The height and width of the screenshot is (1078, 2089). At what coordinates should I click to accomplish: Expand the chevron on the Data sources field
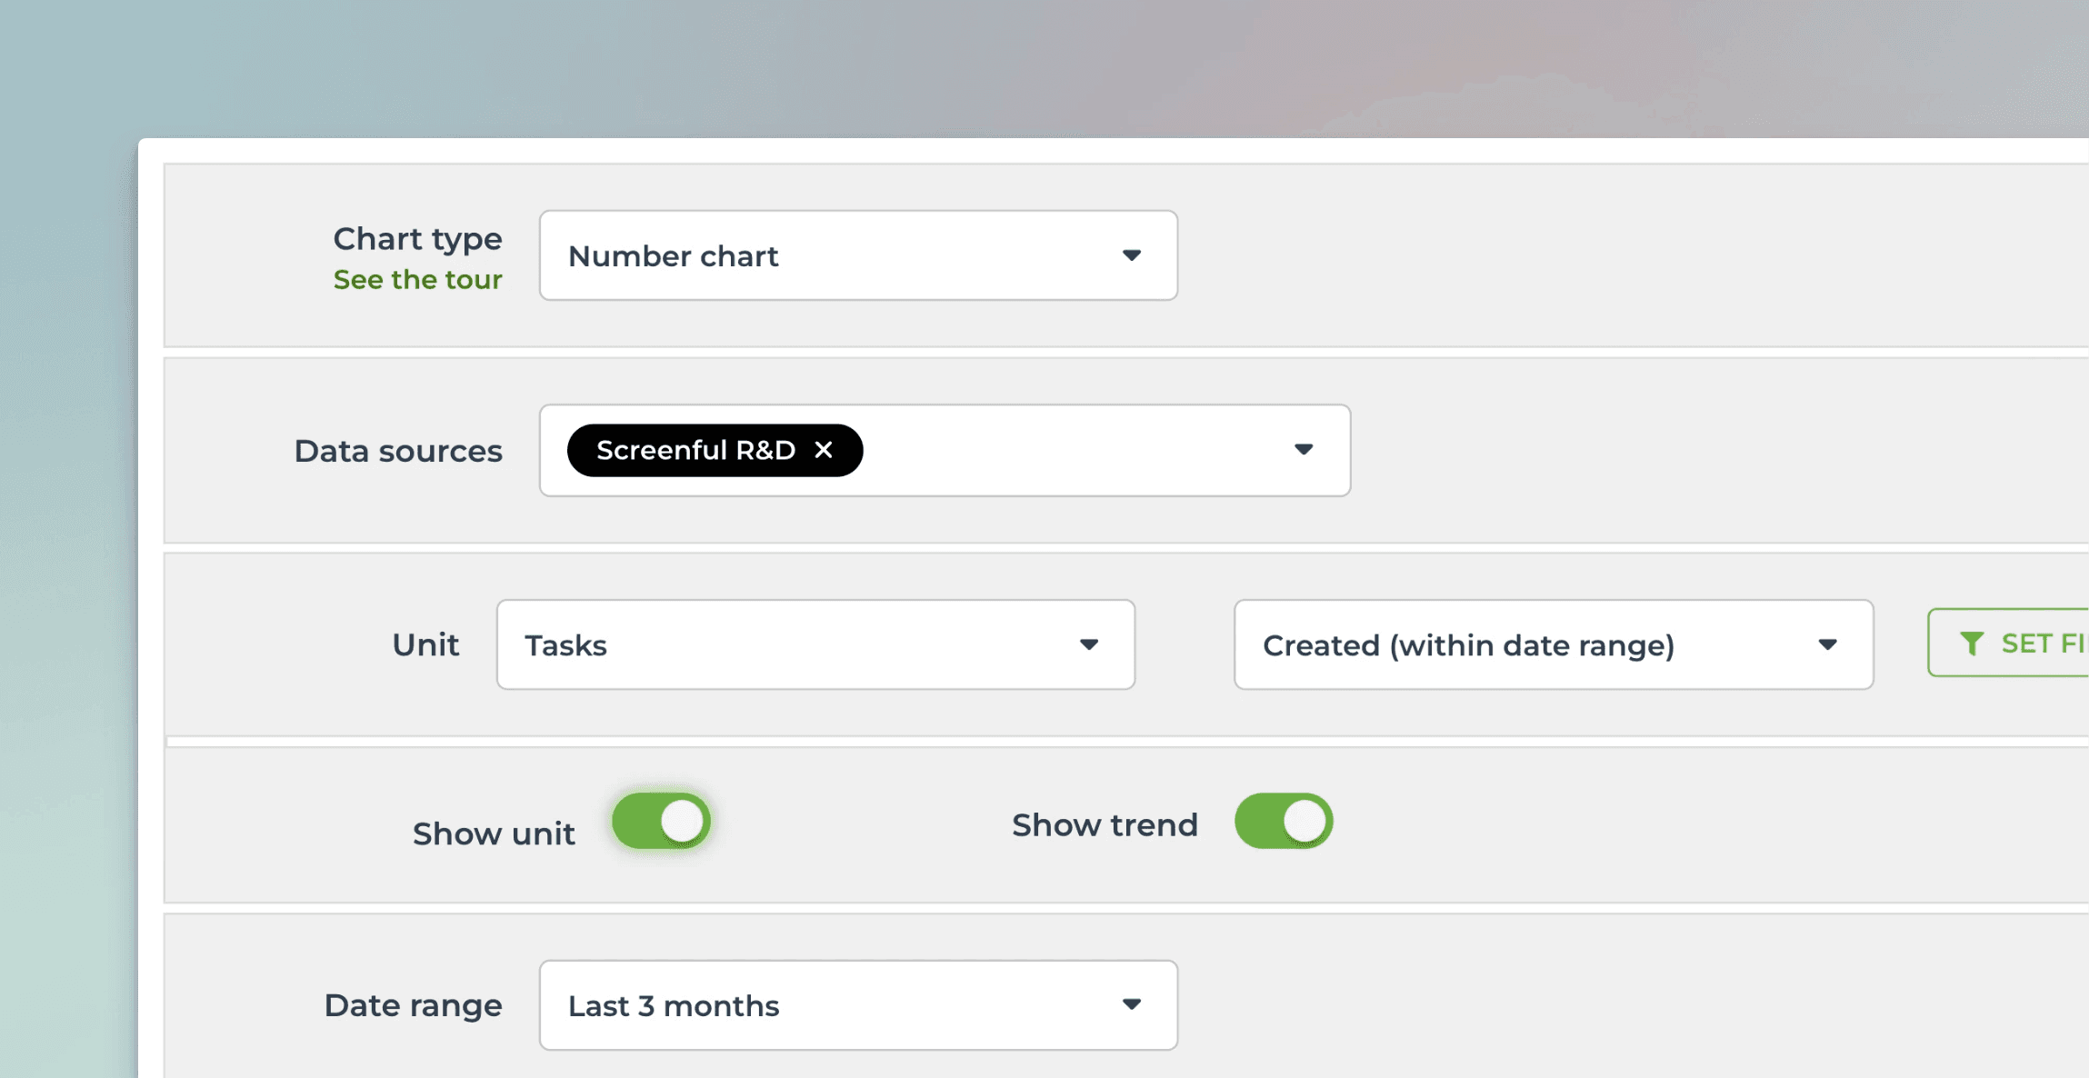click(1304, 449)
